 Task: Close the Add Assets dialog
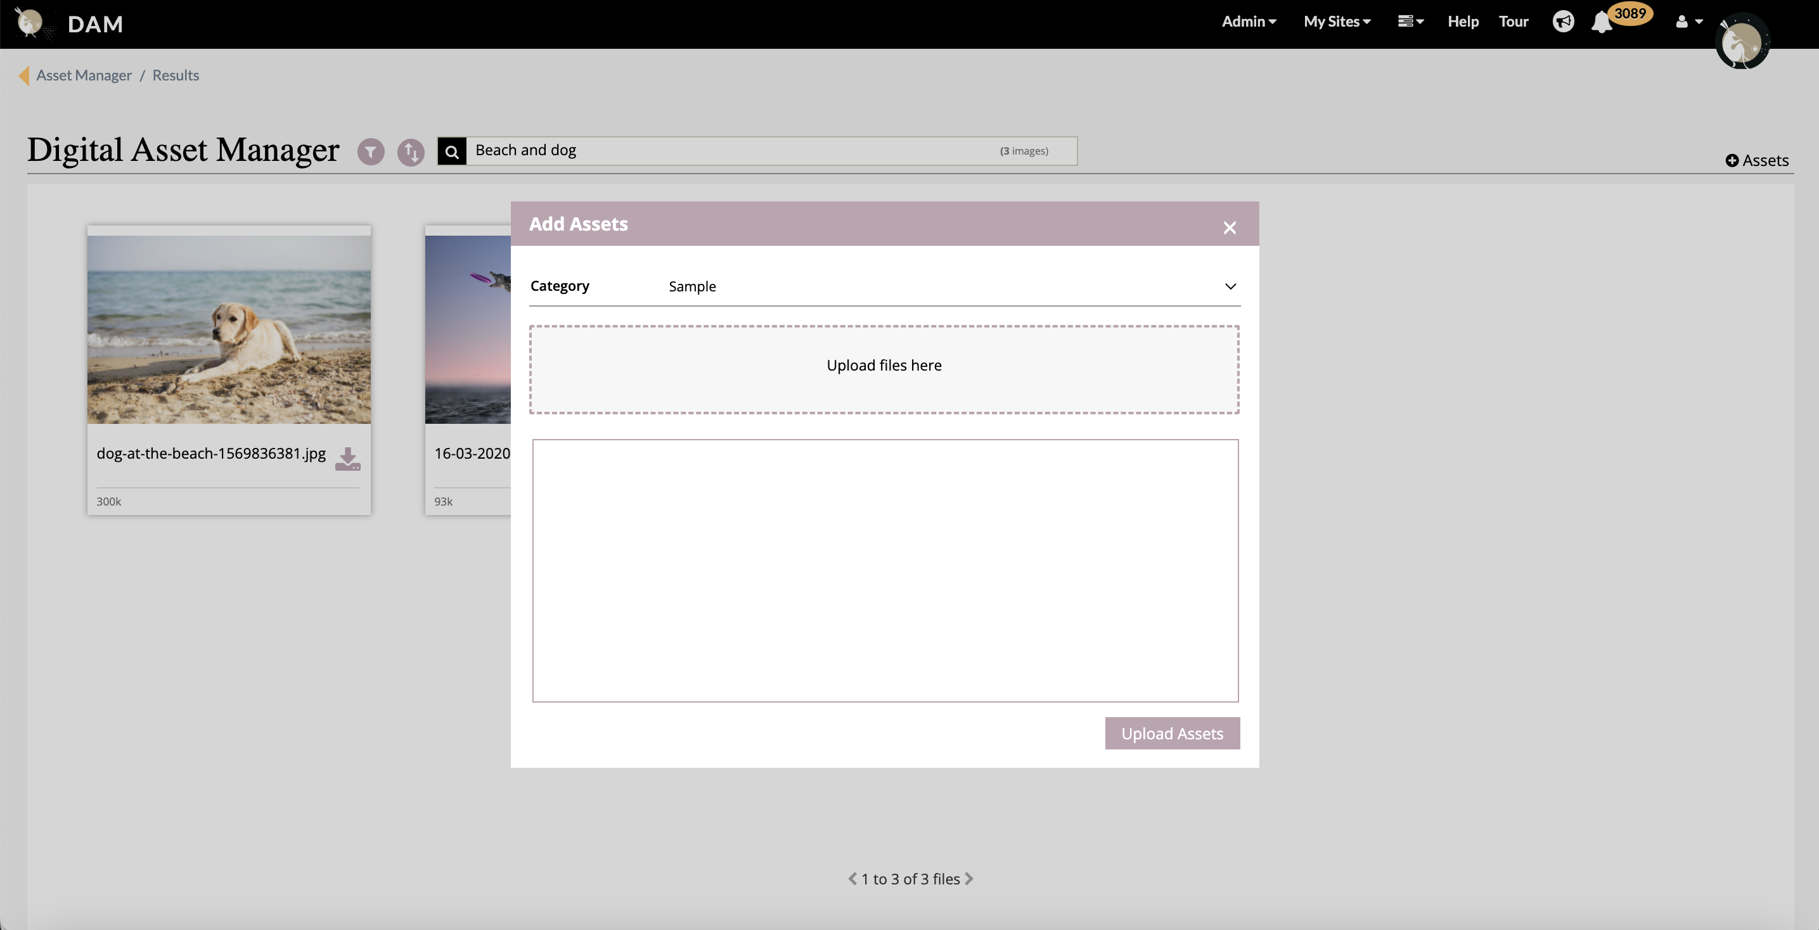click(1230, 227)
